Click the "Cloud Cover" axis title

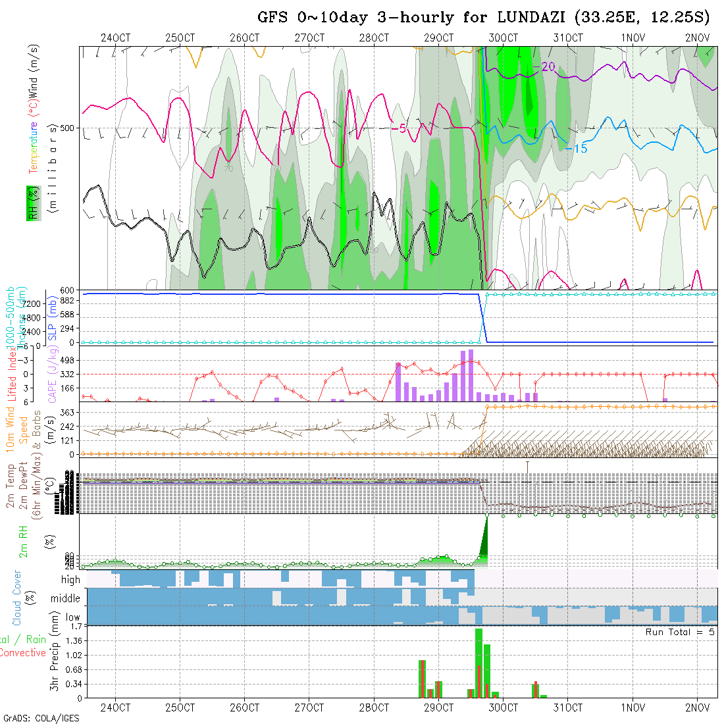pos(17,598)
